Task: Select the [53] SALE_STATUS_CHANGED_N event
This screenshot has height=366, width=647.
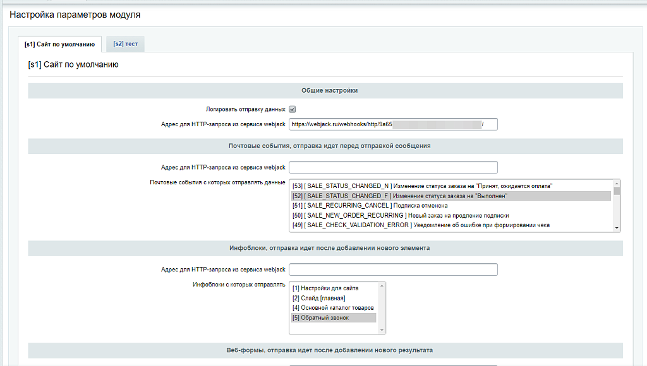Action: 423,186
